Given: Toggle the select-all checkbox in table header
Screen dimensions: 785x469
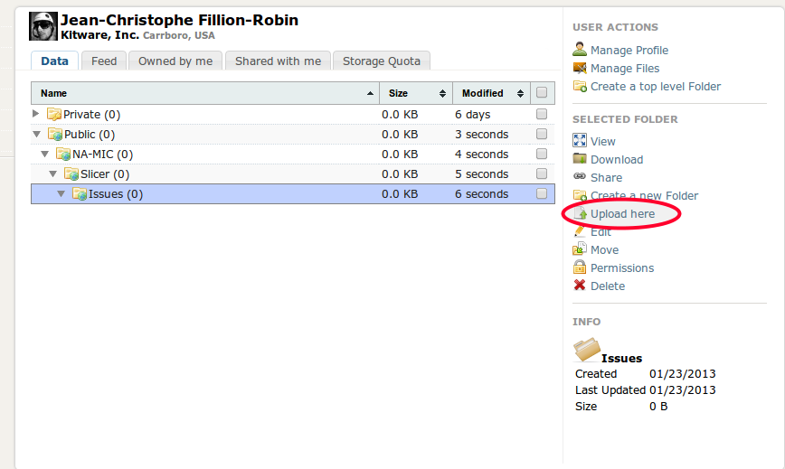Looking at the screenshot, I should [542, 93].
